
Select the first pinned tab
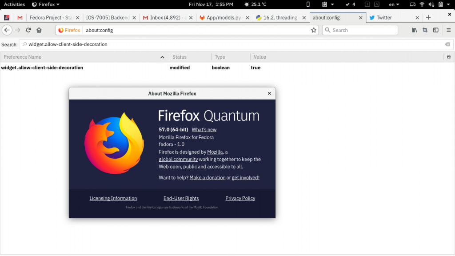7,18
